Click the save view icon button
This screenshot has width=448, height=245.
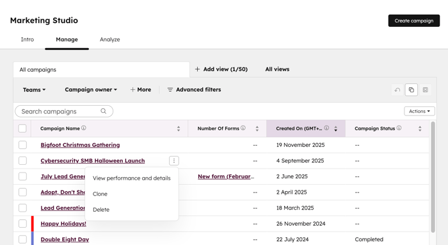coord(425,90)
